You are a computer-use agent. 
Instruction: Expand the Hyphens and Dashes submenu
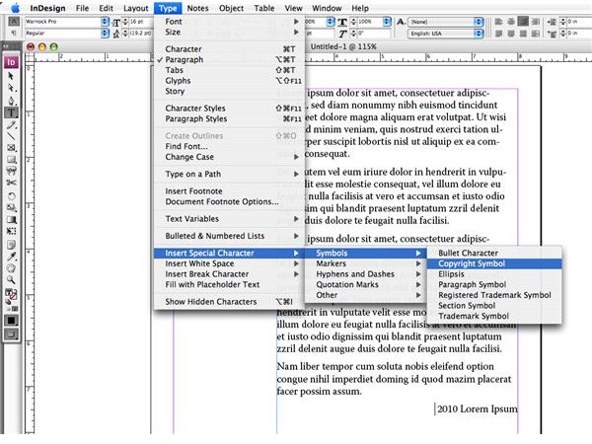point(366,274)
